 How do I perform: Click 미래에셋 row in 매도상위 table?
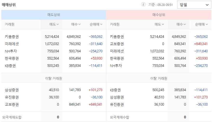click(x=54, y=44)
